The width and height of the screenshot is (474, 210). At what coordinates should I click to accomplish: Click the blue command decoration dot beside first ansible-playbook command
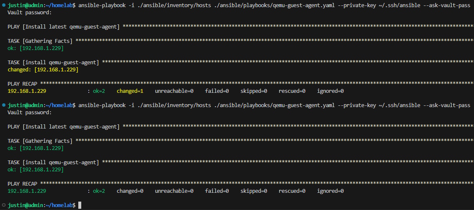pyautogui.click(x=4, y=5)
